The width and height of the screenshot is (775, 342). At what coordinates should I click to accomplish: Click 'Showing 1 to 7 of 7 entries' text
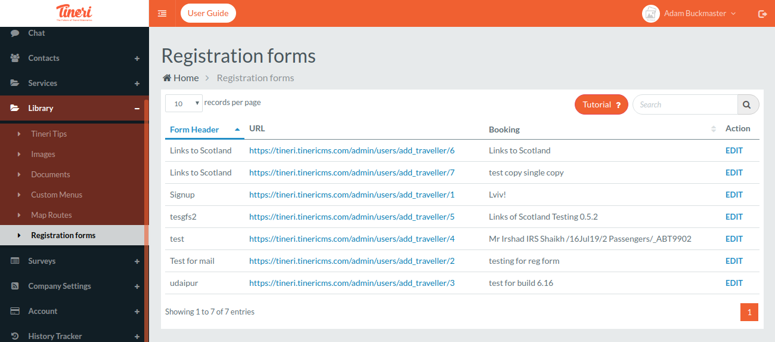point(210,312)
